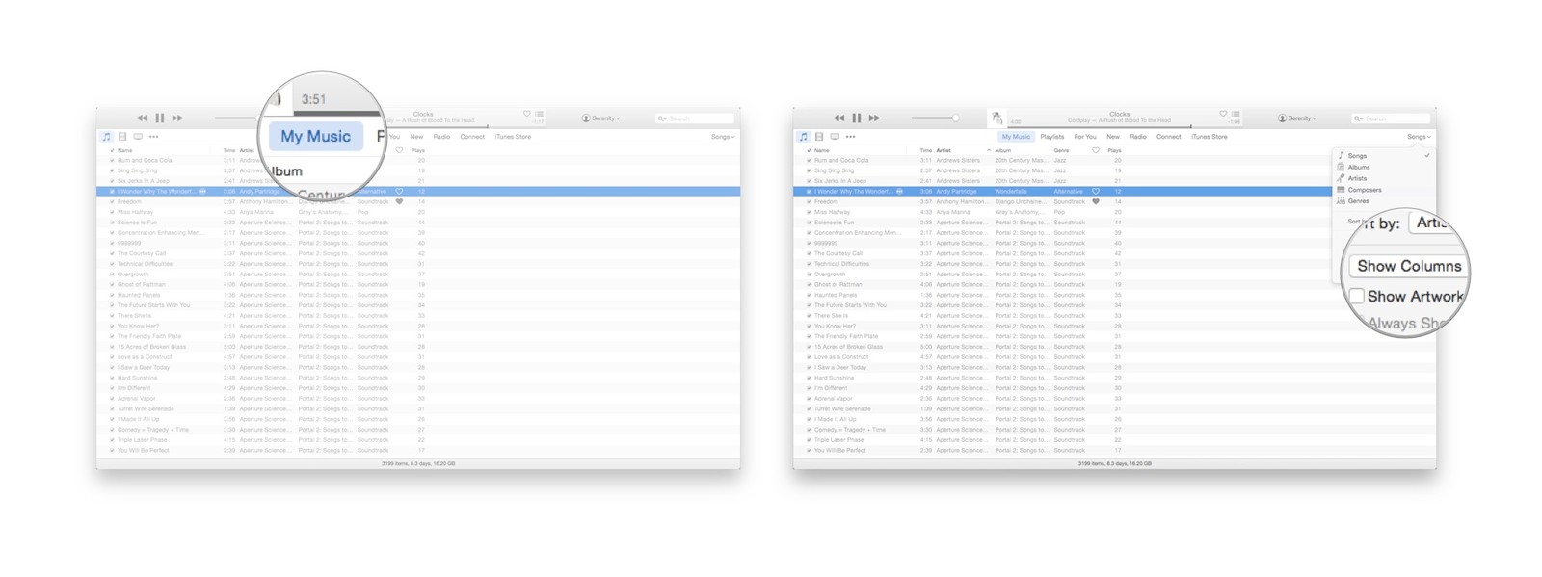Click fast-forward button in right window
The image size is (1542, 577).
coord(874,118)
